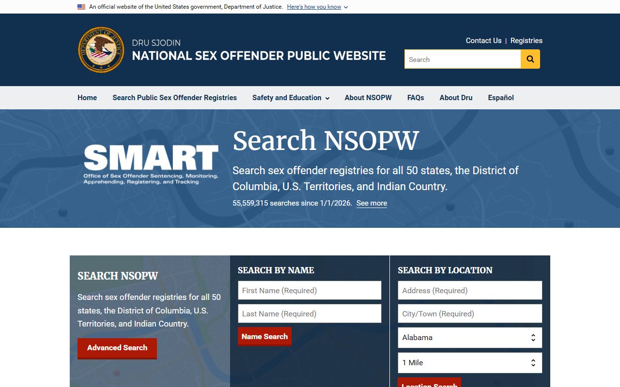Open the About Dru menu item
The height and width of the screenshot is (387, 620).
point(456,98)
